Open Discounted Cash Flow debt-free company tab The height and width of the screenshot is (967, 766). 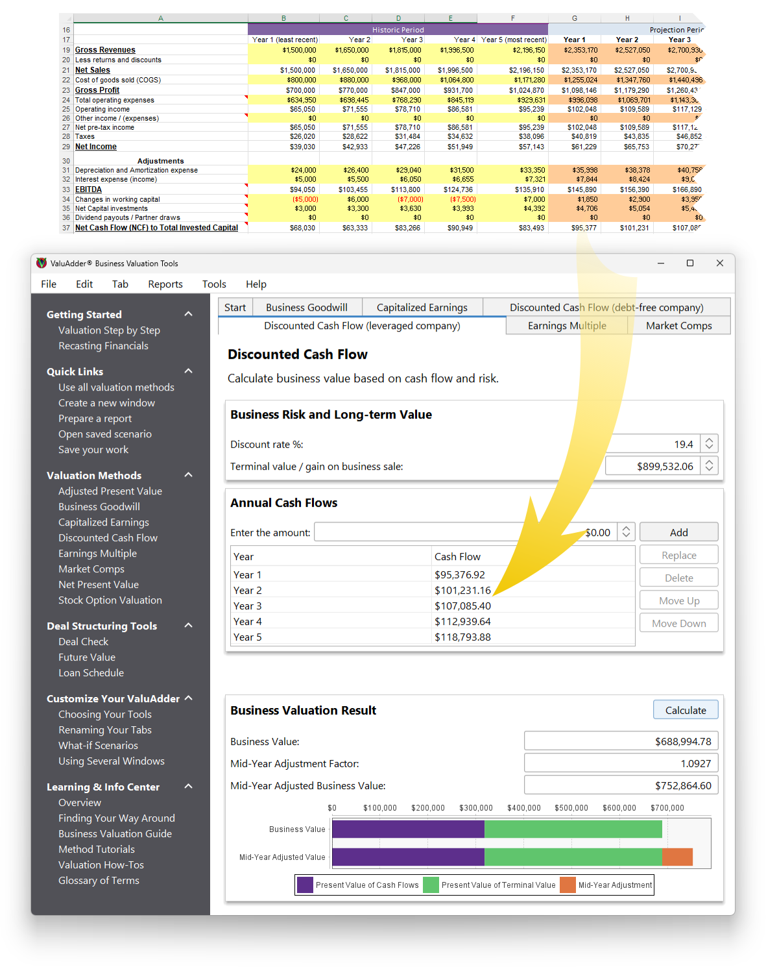[606, 308]
